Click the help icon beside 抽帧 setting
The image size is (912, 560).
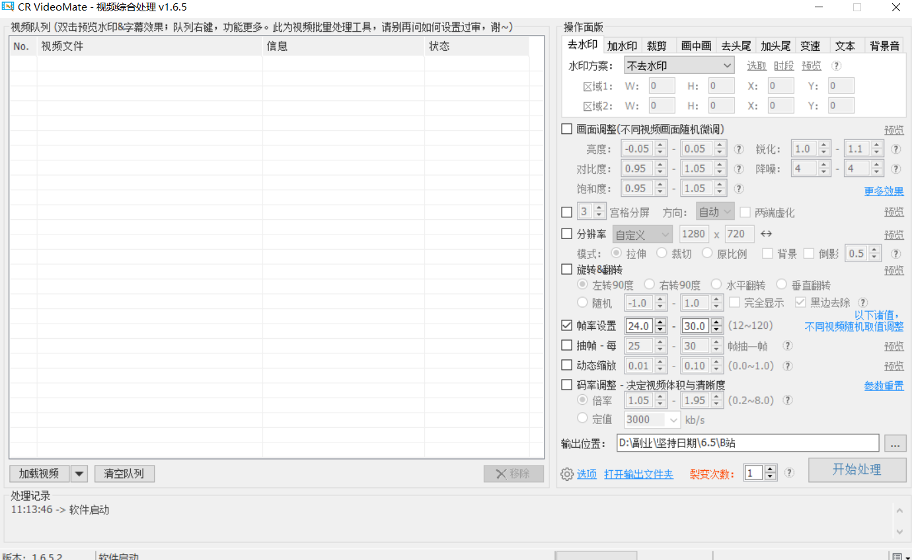pyautogui.click(x=787, y=345)
